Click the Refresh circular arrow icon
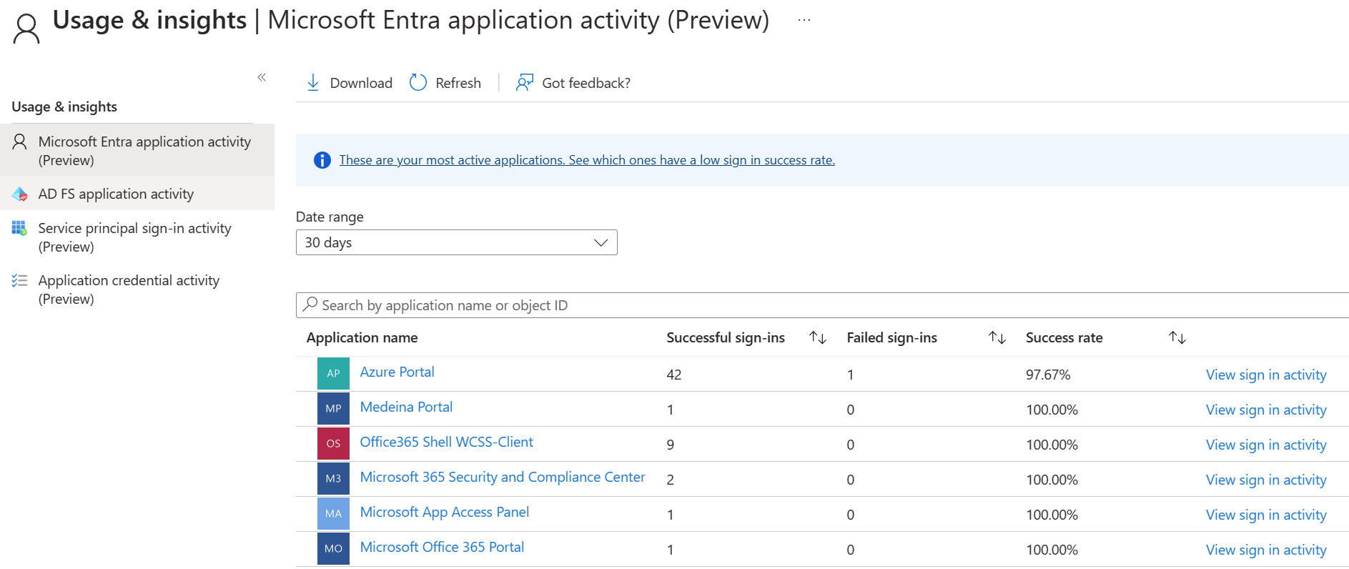The width and height of the screenshot is (1349, 569). click(418, 83)
